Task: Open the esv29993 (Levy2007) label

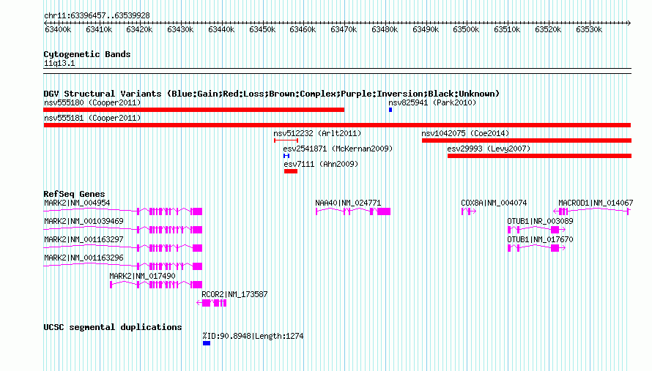Action: pos(489,149)
